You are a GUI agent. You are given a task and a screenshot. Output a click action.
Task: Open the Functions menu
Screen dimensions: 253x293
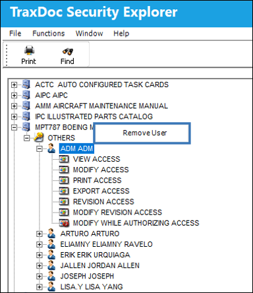49,34
